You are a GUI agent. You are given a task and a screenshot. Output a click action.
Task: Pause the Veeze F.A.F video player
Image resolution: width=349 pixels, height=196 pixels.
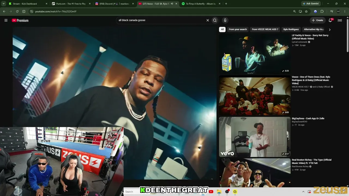[115, 103]
